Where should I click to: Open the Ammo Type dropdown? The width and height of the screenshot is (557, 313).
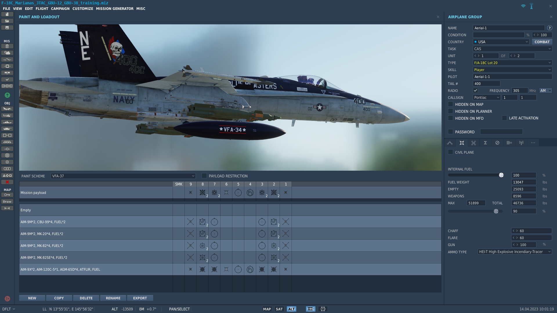pos(515,252)
